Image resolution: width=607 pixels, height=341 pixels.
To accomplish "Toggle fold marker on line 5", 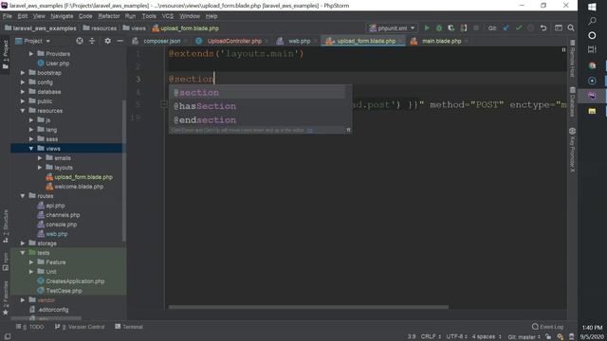I will [x=164, y=104].
